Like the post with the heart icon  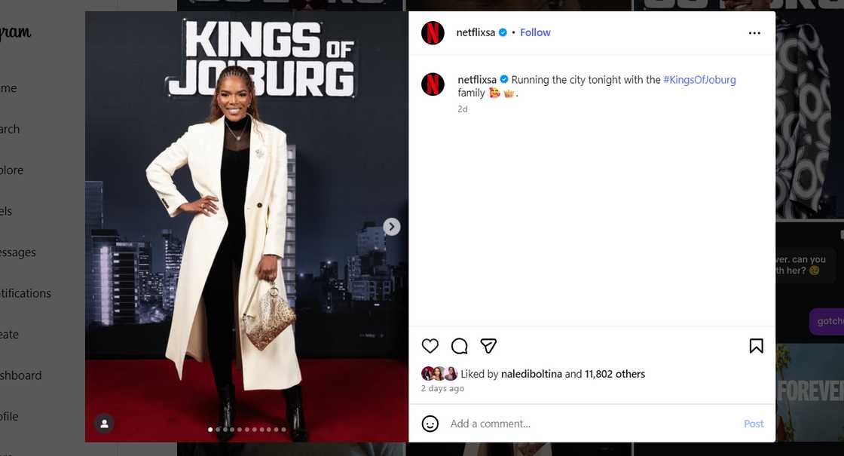click(430, 346)
